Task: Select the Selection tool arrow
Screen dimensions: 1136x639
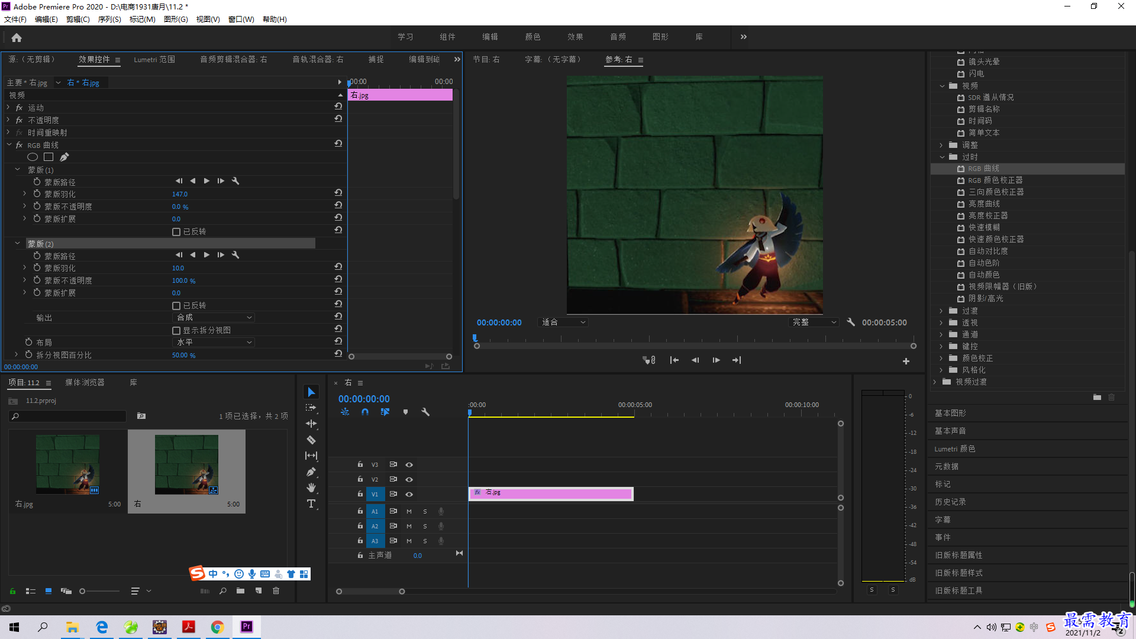Action: point(311,392)
